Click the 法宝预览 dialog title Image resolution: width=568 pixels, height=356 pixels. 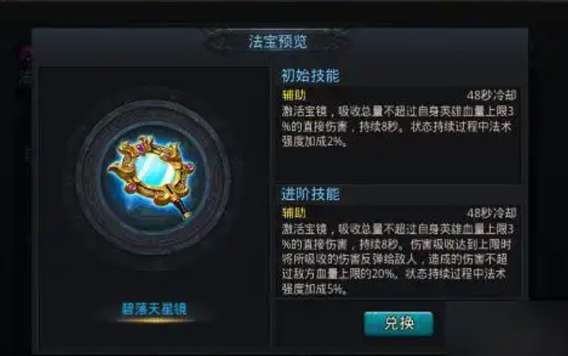point(278,42)
